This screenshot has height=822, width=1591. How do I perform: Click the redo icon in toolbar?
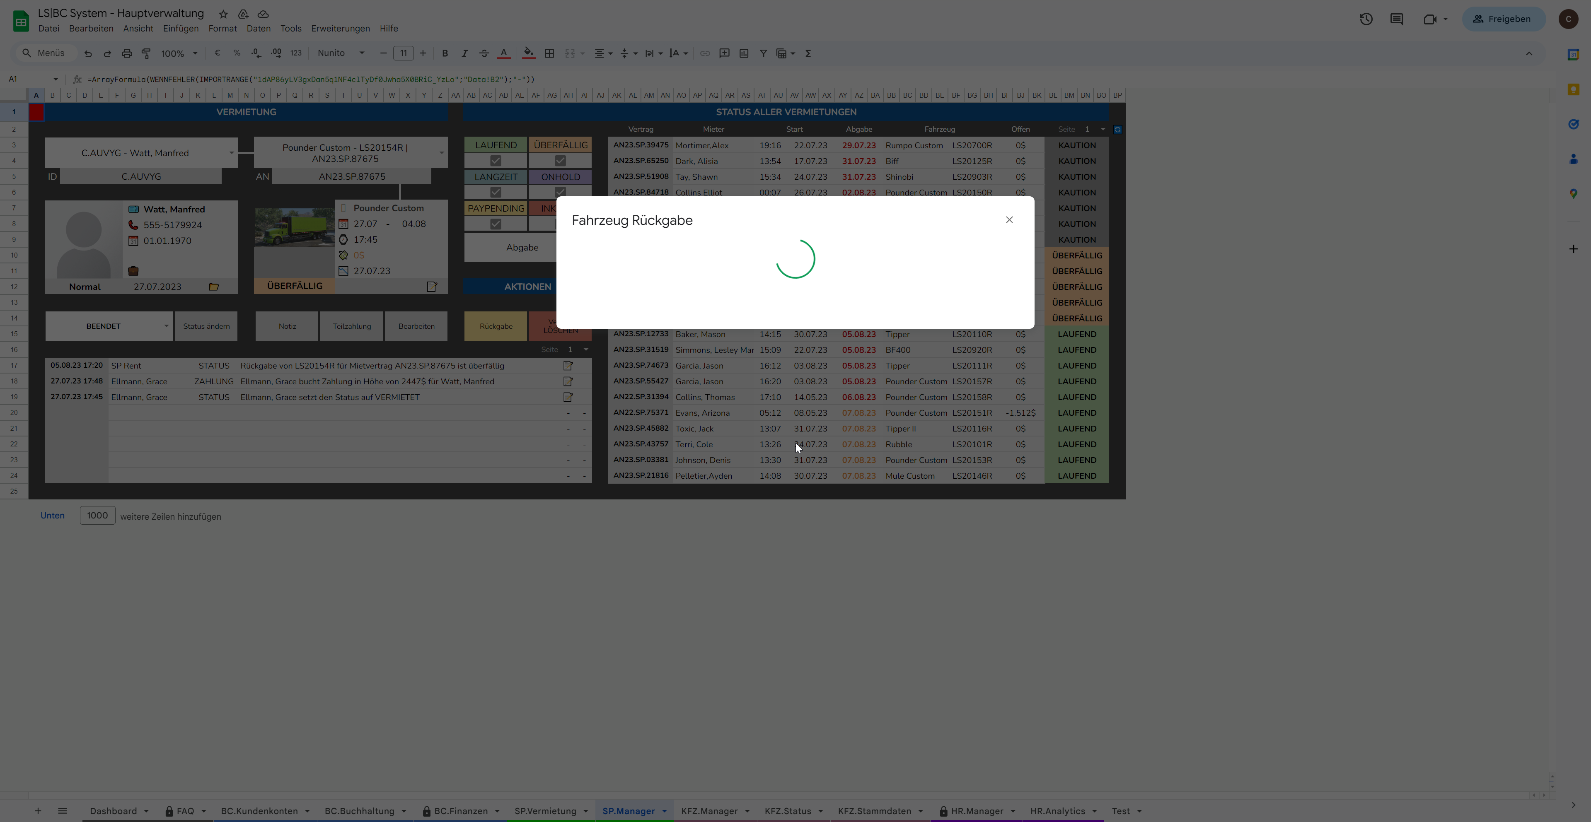(107, 54)
